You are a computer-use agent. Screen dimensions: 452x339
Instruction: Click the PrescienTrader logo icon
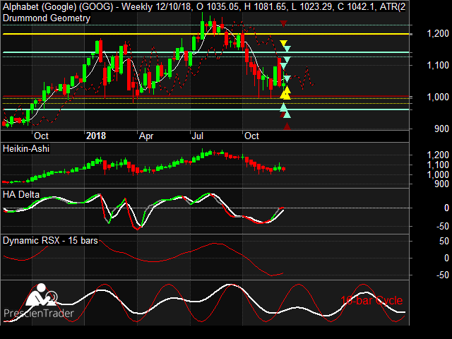[41, 295]
